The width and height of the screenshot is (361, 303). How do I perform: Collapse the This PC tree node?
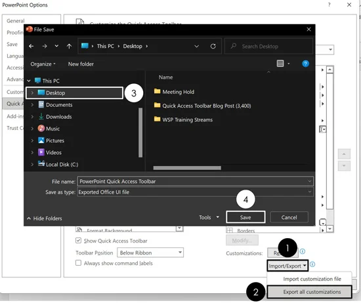(29, 81)
